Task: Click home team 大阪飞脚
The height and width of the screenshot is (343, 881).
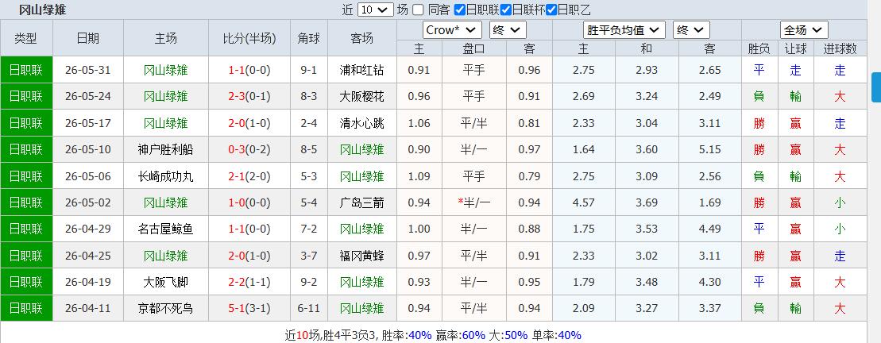Action: 166,282
